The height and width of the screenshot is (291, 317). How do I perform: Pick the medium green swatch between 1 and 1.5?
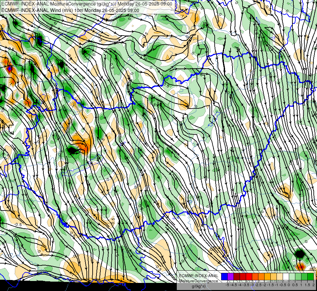click(x=304, y=276)
